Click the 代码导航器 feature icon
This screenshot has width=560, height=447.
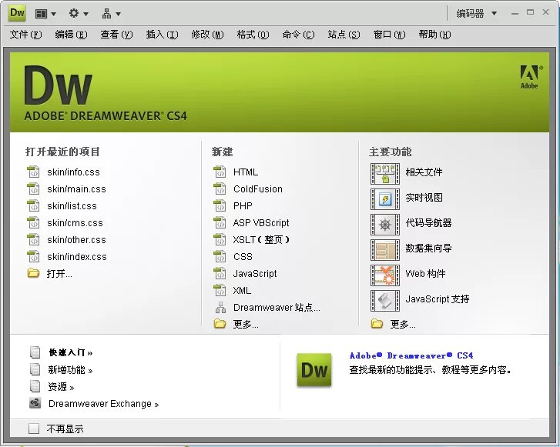pos(385,225)
